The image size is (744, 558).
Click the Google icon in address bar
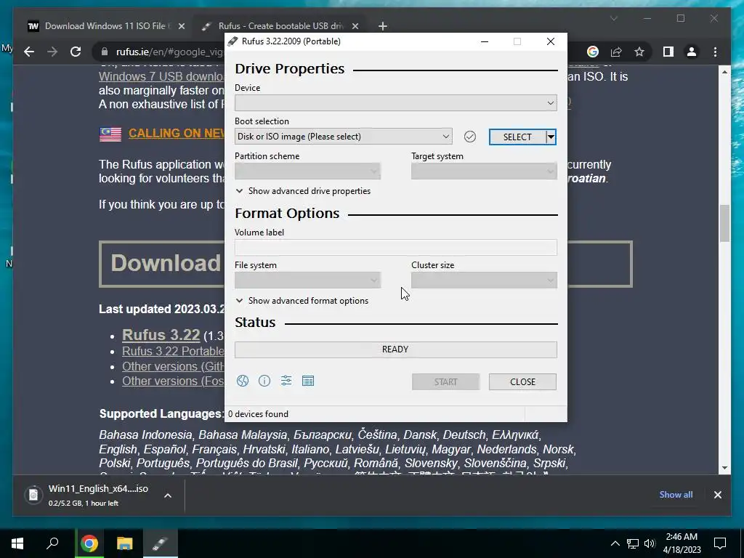tap(593, 52)
